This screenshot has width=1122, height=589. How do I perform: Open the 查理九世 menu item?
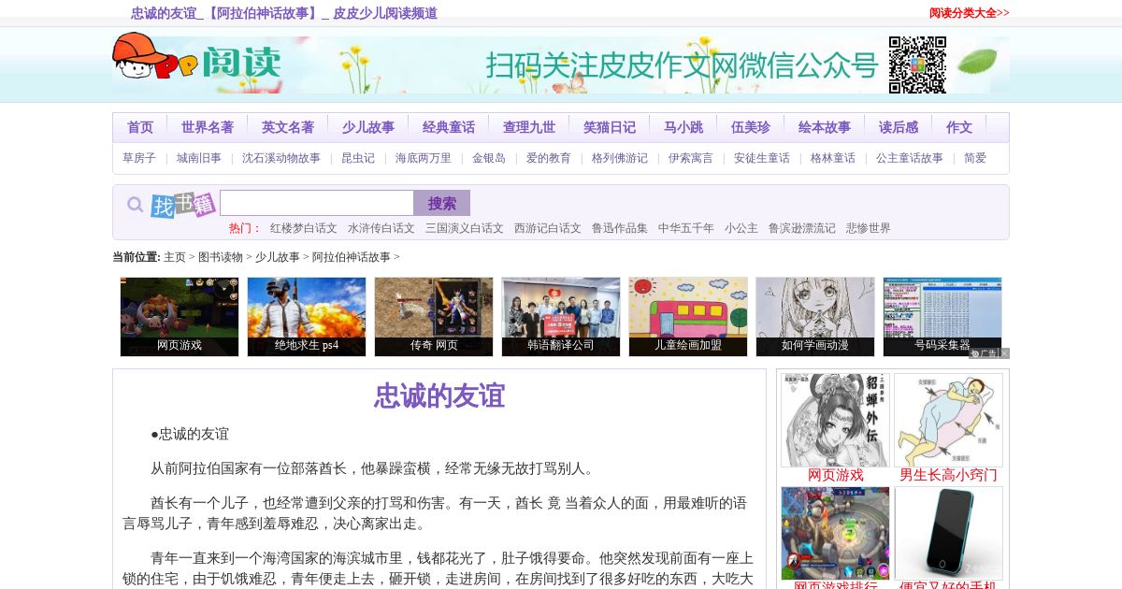click(529, 127)
